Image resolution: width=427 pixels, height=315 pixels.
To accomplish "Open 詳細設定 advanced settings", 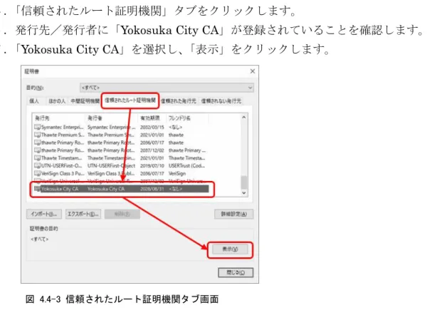I will click(234, 214).
